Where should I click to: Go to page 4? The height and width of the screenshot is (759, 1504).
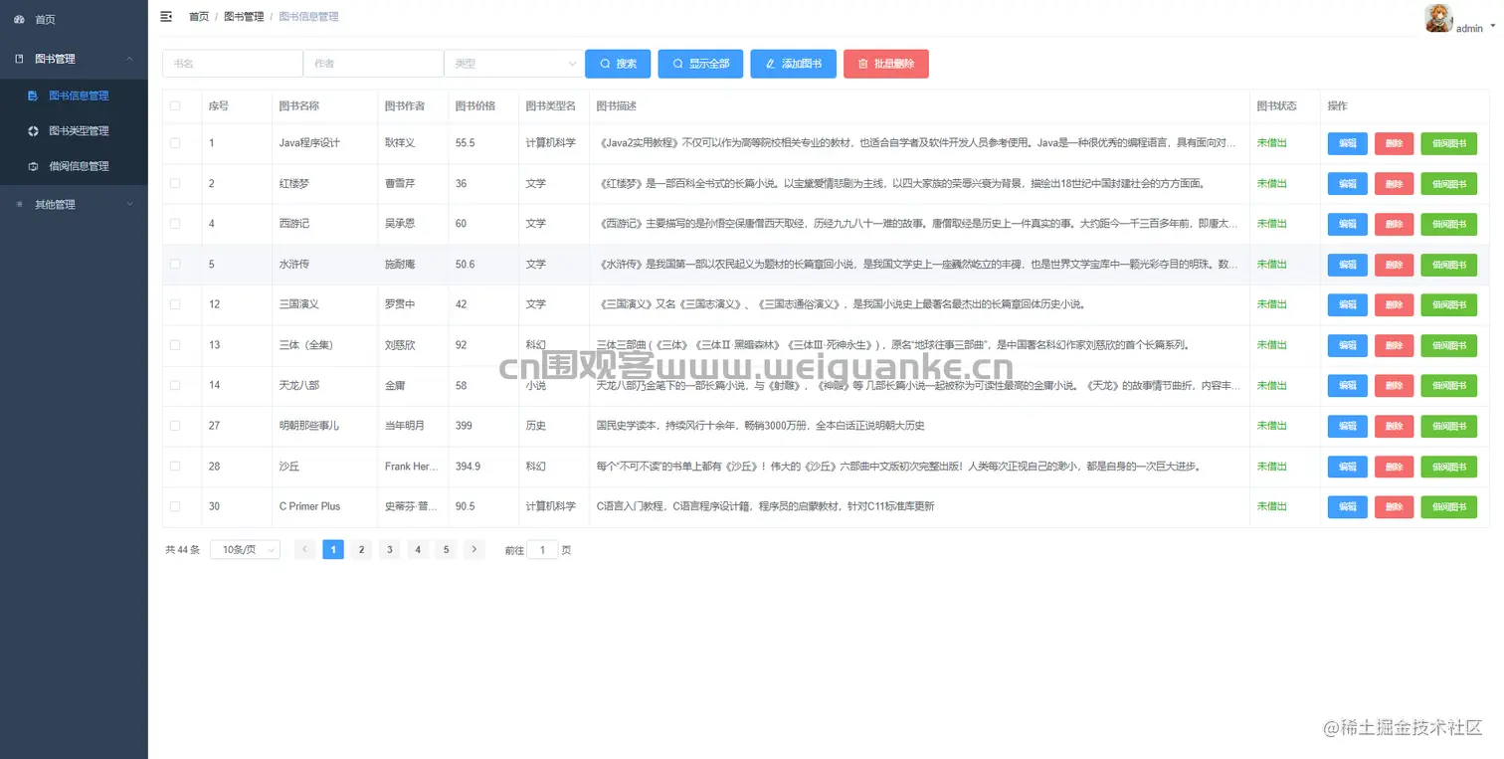point(418,549)
